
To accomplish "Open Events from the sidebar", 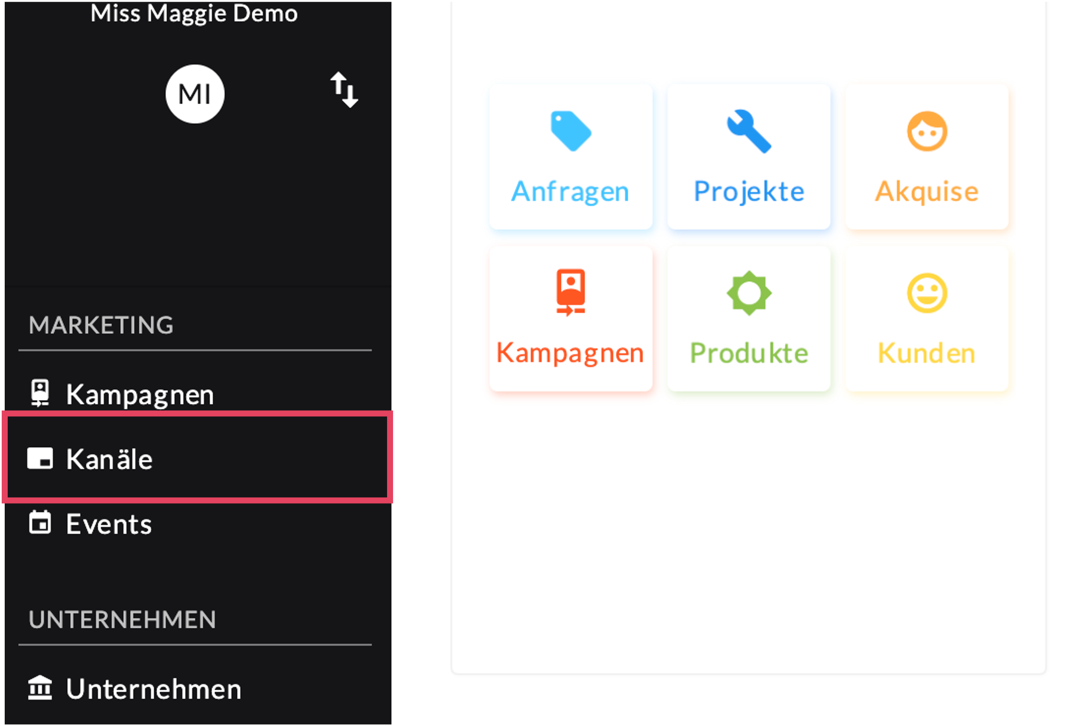I will (109, 524).
